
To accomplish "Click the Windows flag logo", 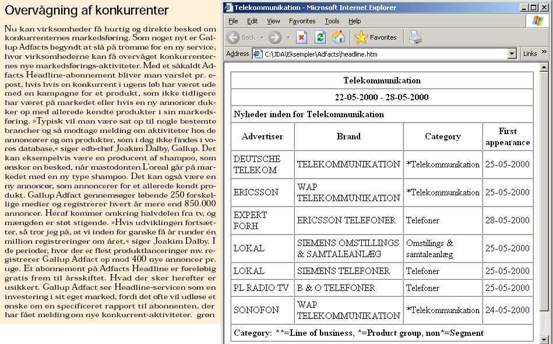I will point(538,21).
